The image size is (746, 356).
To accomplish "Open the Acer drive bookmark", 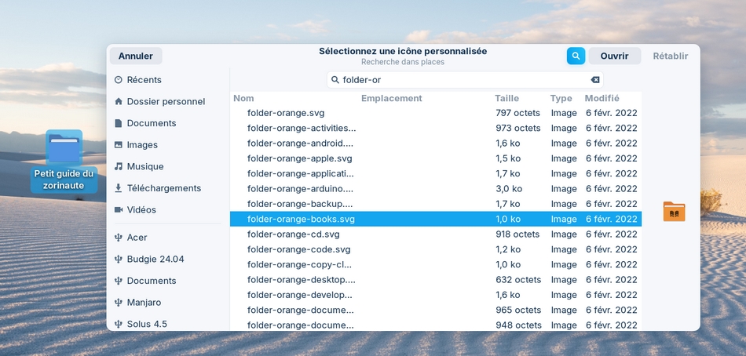I will click(137, 238).
